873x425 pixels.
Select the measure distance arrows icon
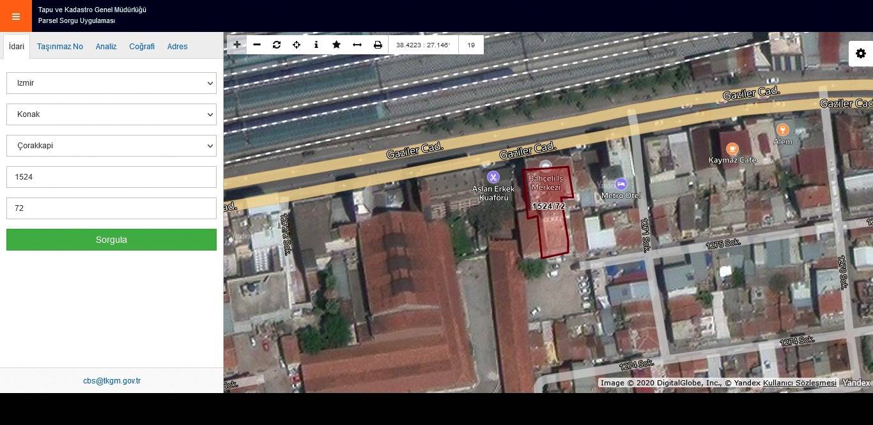tap(357, 45)
